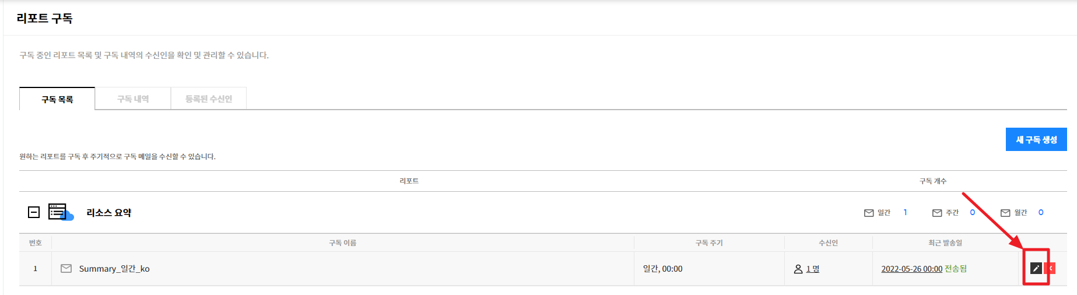Screen dimensions: 1077x295
Task: Collapse the 리소스 요약 report group
Action: pos(34,212)
